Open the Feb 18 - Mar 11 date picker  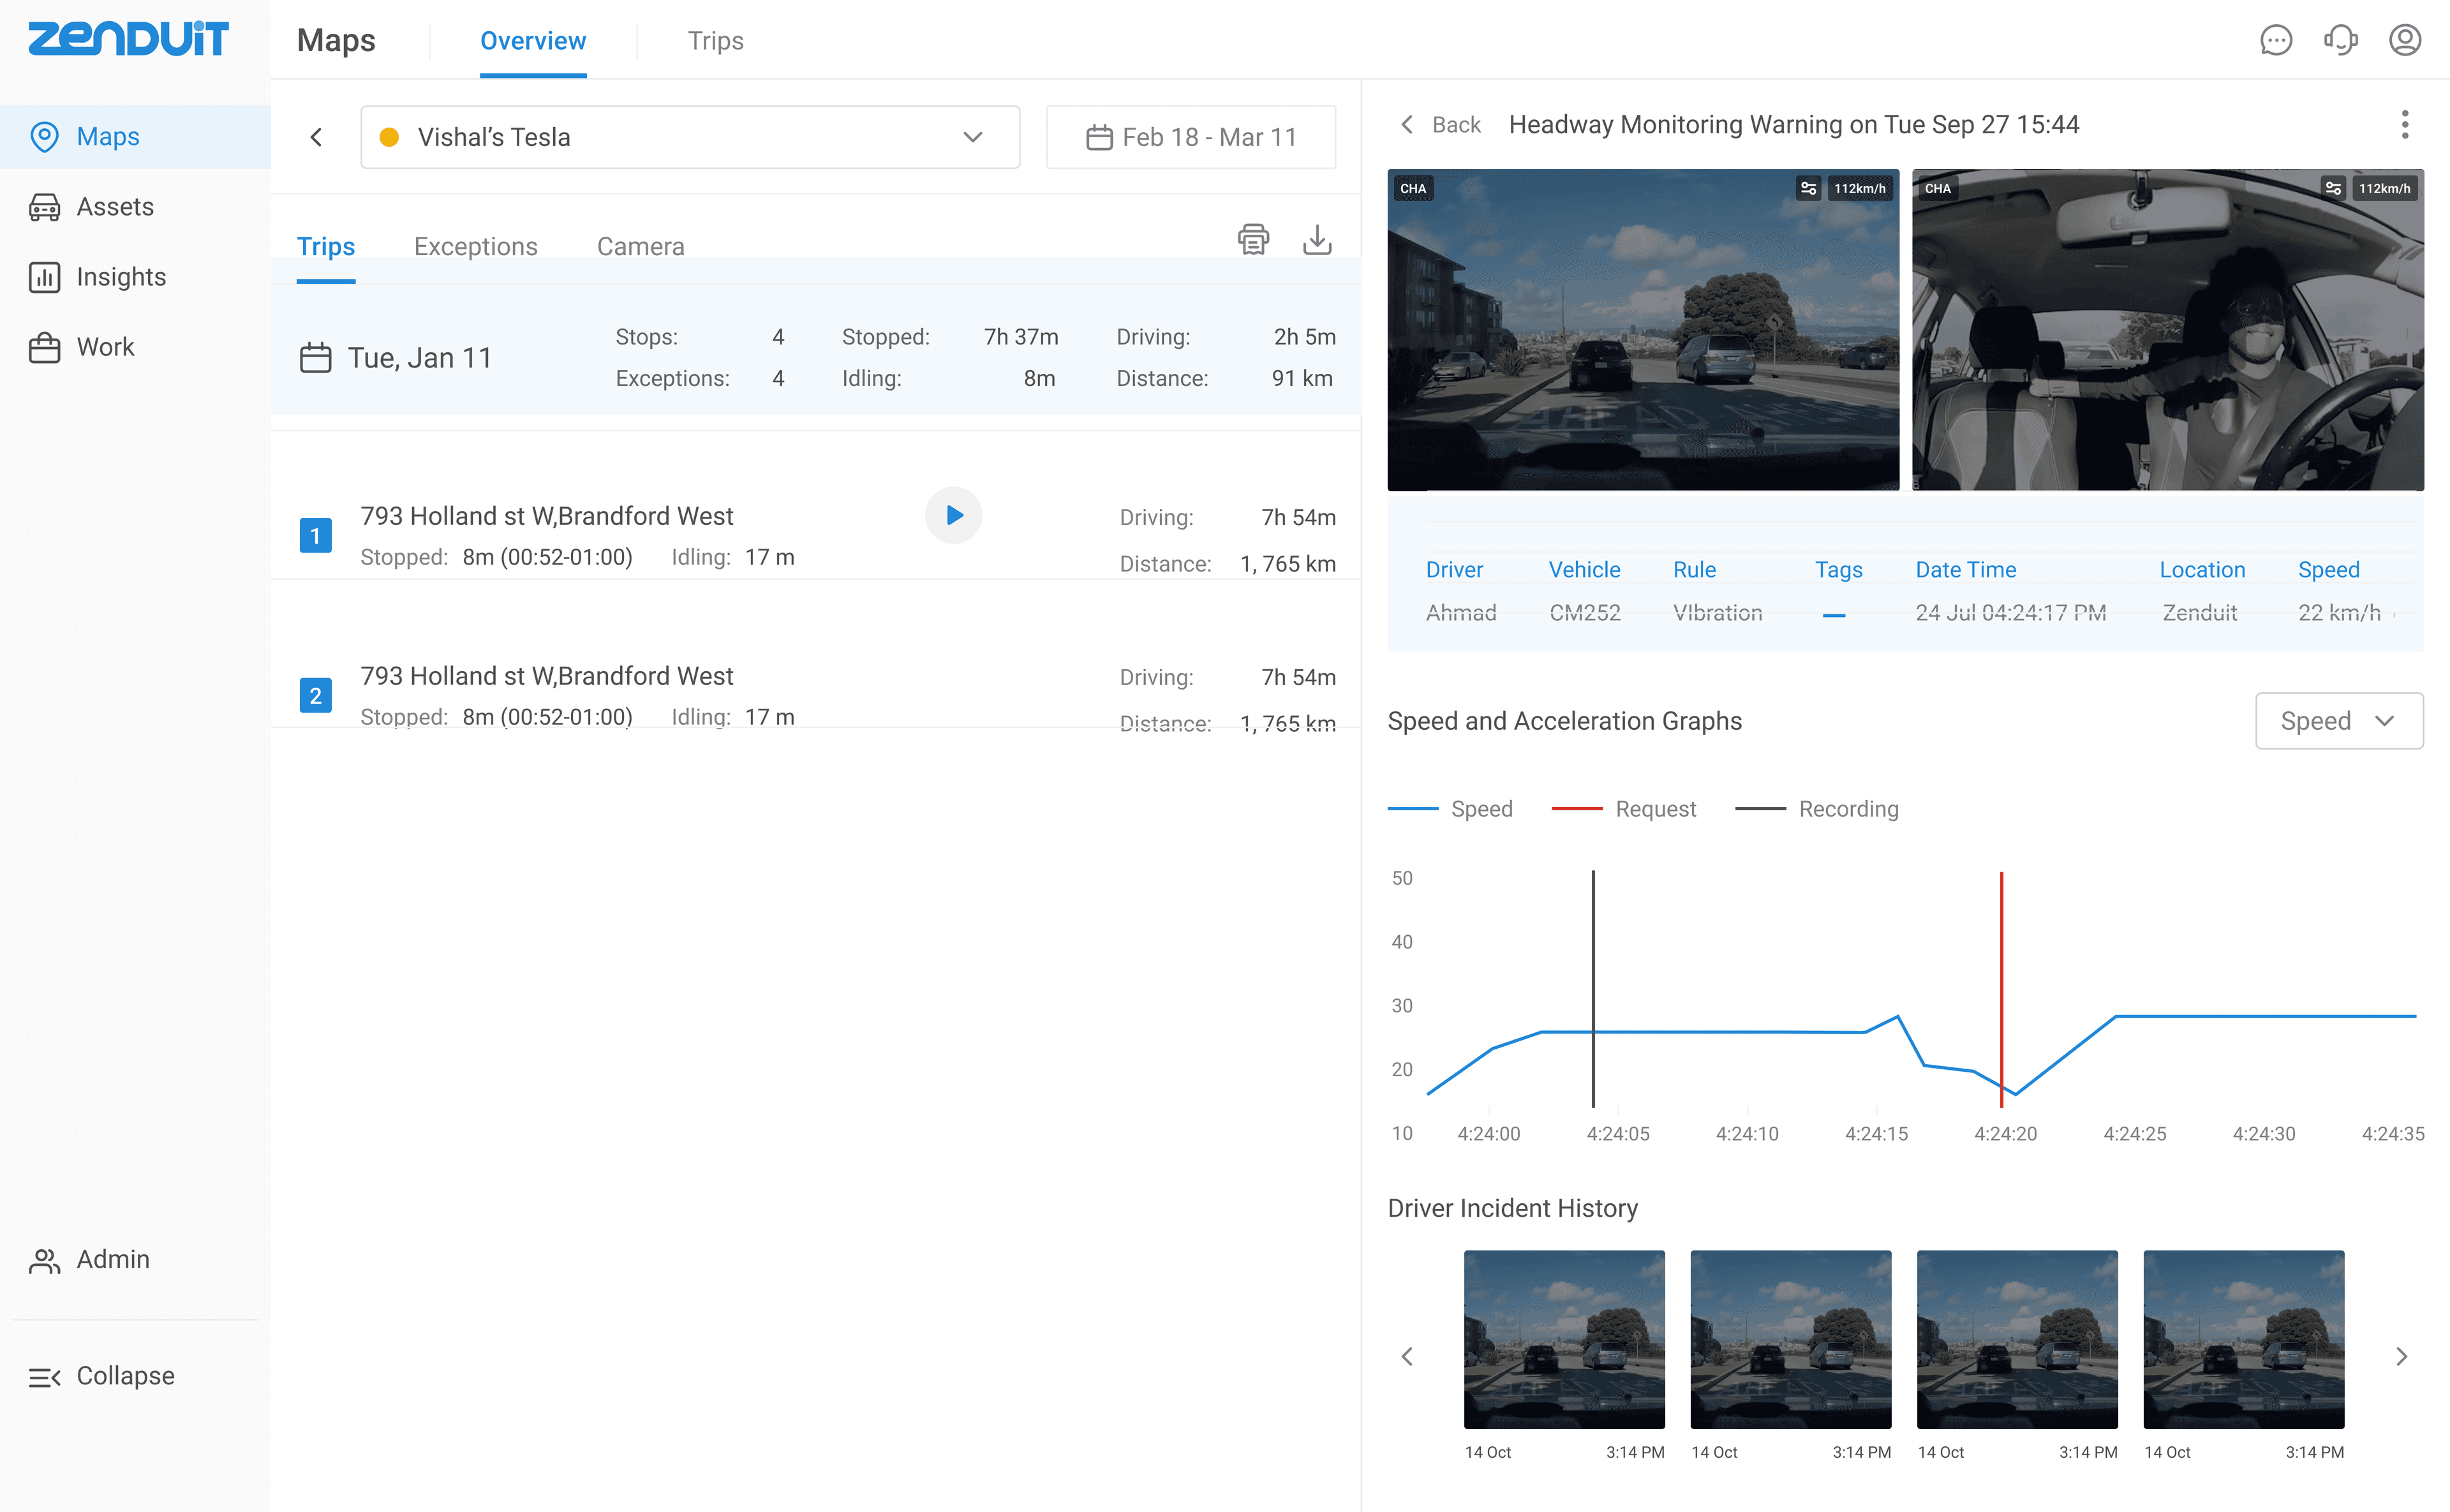coord(1190,137)
